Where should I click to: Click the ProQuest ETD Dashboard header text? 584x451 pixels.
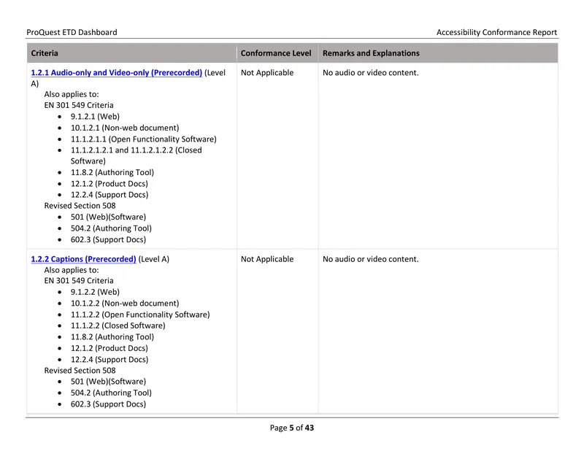pyautogui.click(x=72, y=32)
